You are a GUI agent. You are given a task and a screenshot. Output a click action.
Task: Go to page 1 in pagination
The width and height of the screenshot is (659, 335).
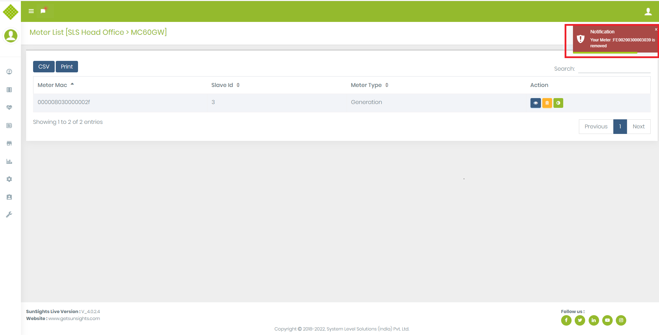[x=620, y=127]
